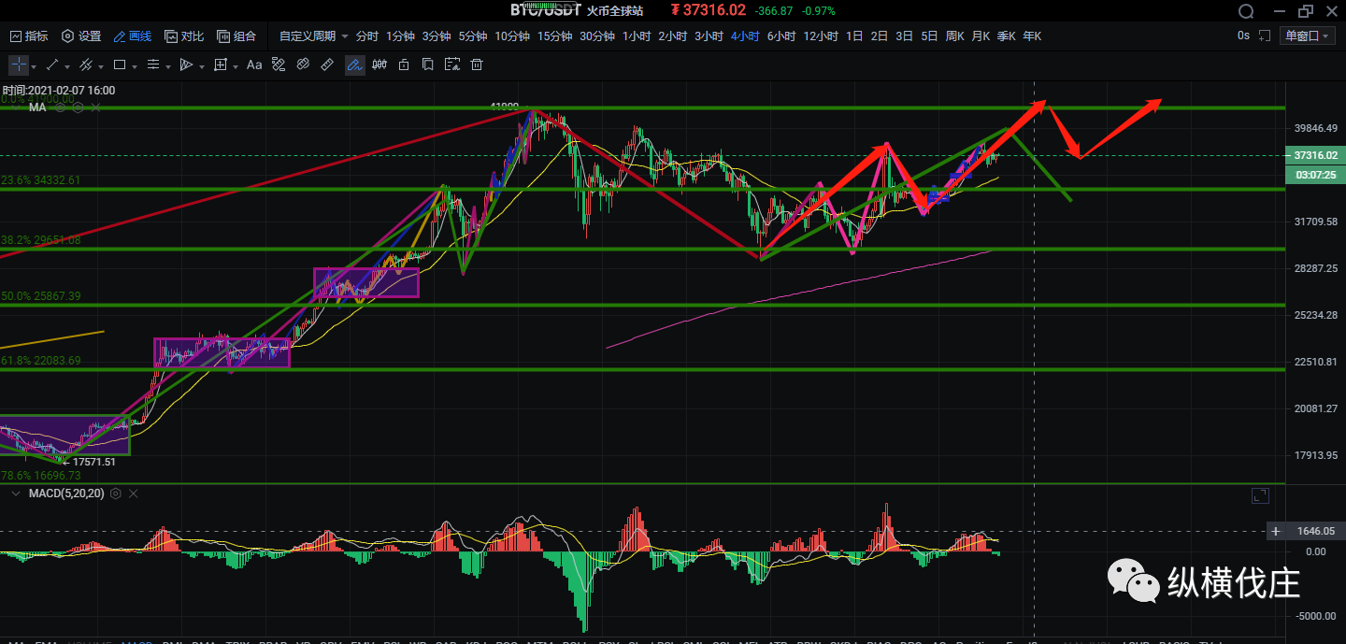Switch to the 15分钟 timeframe

tap(554, 36)
